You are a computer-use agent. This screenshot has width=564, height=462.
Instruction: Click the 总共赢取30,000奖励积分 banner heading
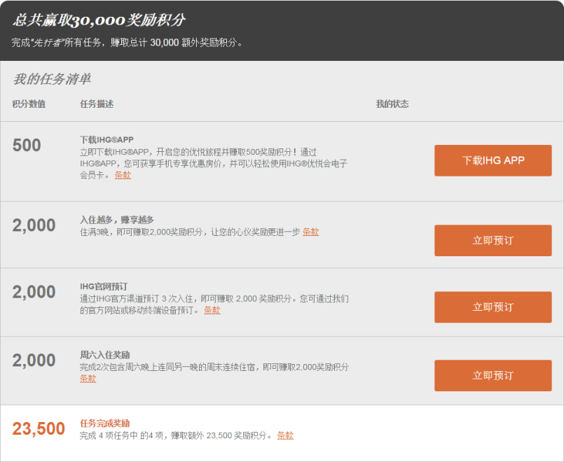(x=99, y=20)
